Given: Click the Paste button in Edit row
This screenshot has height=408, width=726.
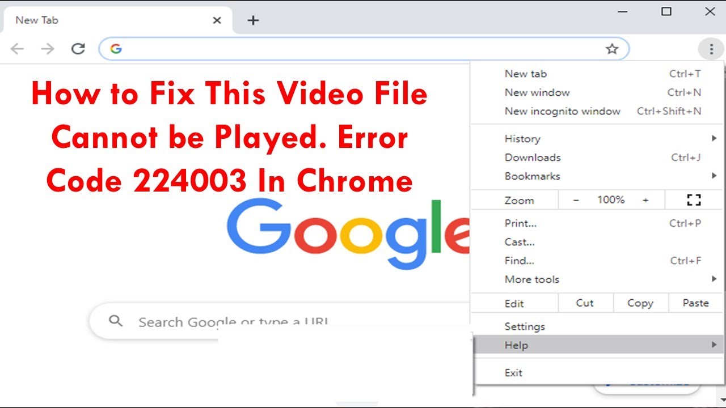Looking at the screenshot, I should [x=696, y=303].
